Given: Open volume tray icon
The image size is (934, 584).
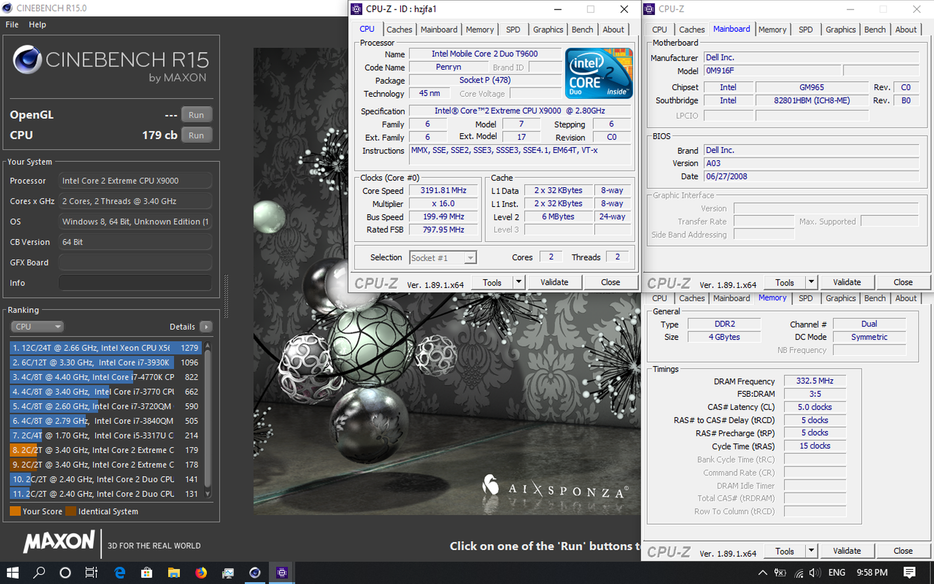Looking at the screenshot, I should [816, 573].
